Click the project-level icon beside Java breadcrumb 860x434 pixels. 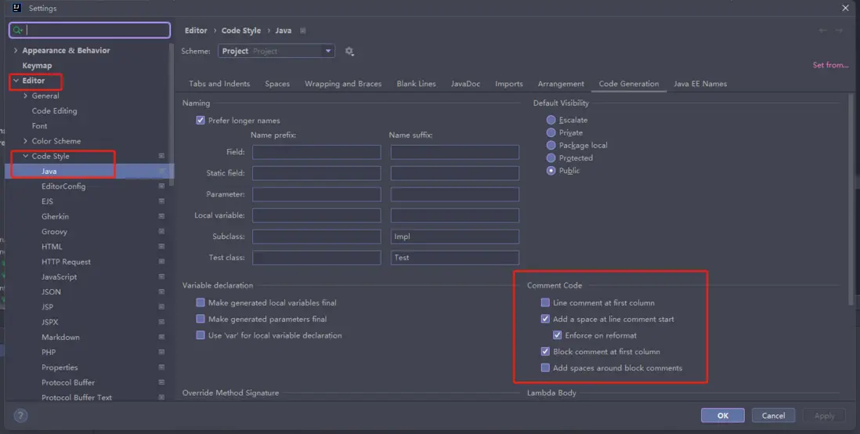coord(303,31)
